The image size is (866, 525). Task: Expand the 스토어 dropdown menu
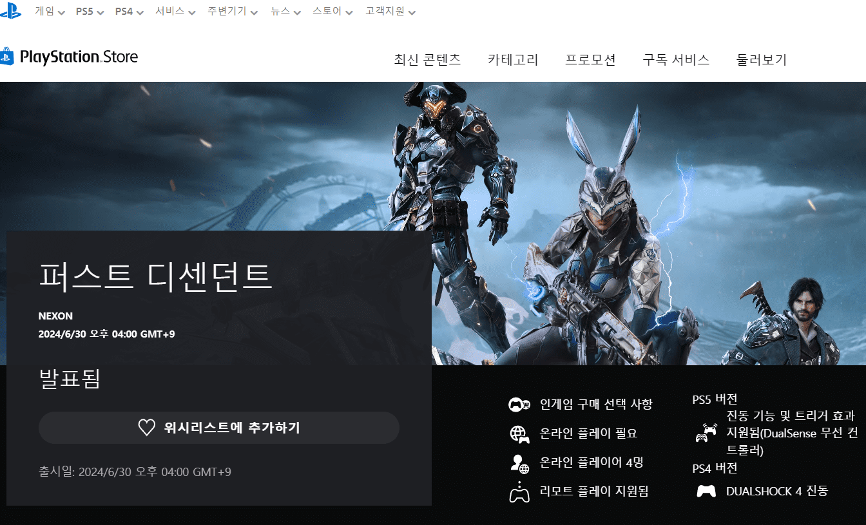click(x=332, y=12)
